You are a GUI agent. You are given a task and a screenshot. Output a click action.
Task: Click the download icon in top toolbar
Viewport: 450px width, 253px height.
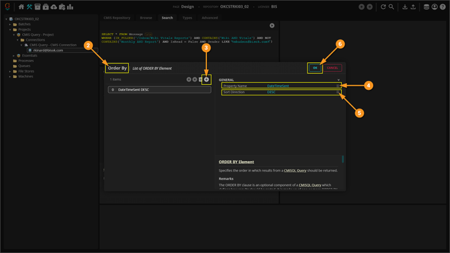click(x=404, y=7)
